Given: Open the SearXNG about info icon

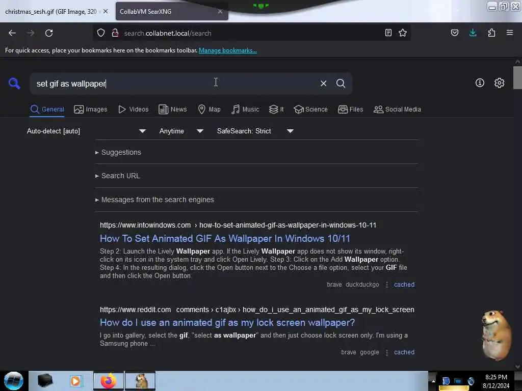Looking at the screenshot, I should 480,83.
